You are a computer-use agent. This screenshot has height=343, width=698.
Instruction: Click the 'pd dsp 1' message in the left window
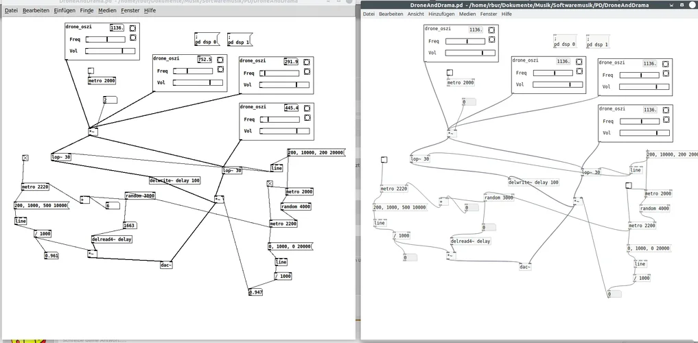240,40
